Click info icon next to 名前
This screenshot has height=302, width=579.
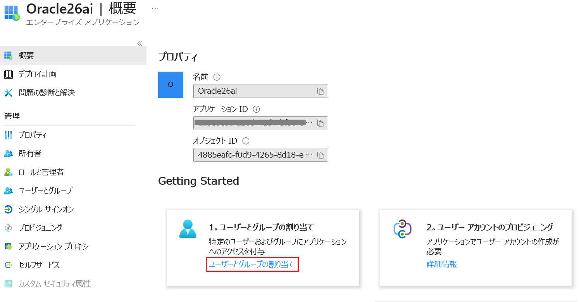[217, 77]
